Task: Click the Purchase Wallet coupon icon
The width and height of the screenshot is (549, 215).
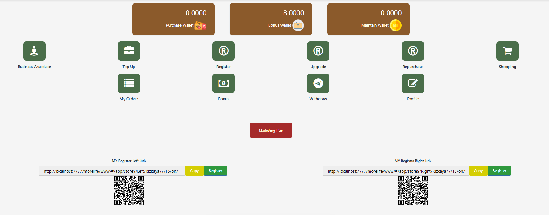Action: (200, 26)
